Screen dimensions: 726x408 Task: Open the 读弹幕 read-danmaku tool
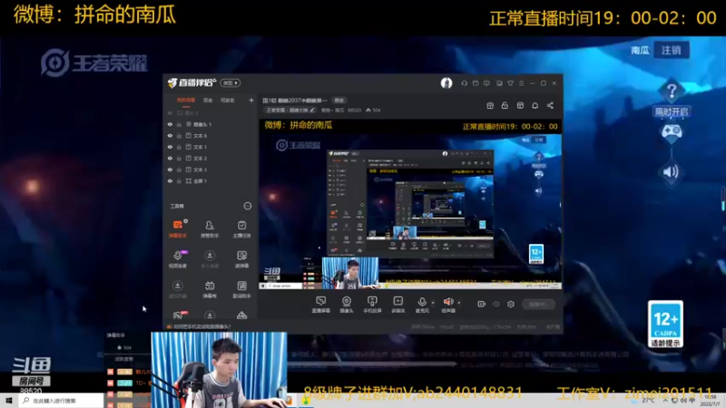(241, 259)
